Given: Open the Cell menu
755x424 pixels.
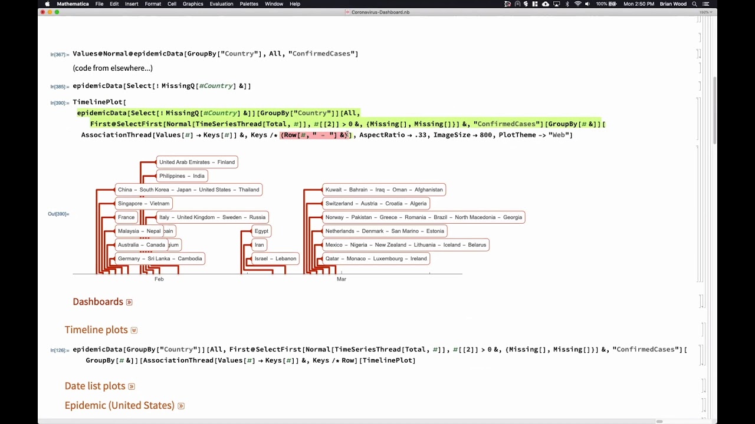Looking at the screenshot, I should click(172, 4).
